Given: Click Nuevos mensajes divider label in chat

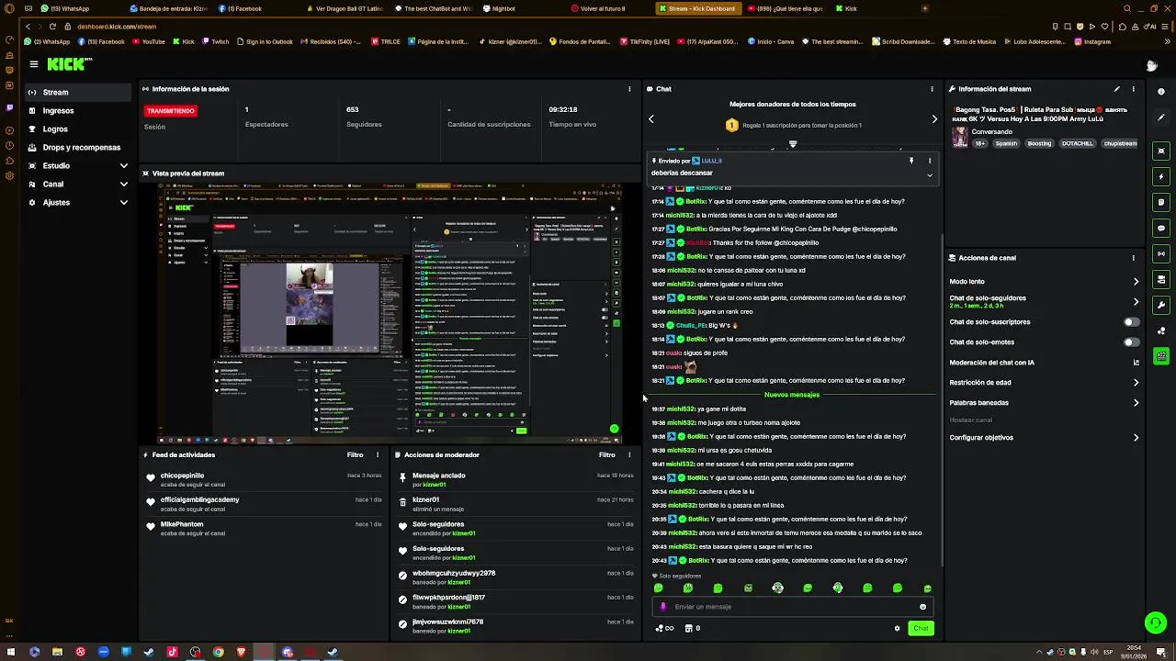Looking at the screenshot, I should click(x=792, y=395).
